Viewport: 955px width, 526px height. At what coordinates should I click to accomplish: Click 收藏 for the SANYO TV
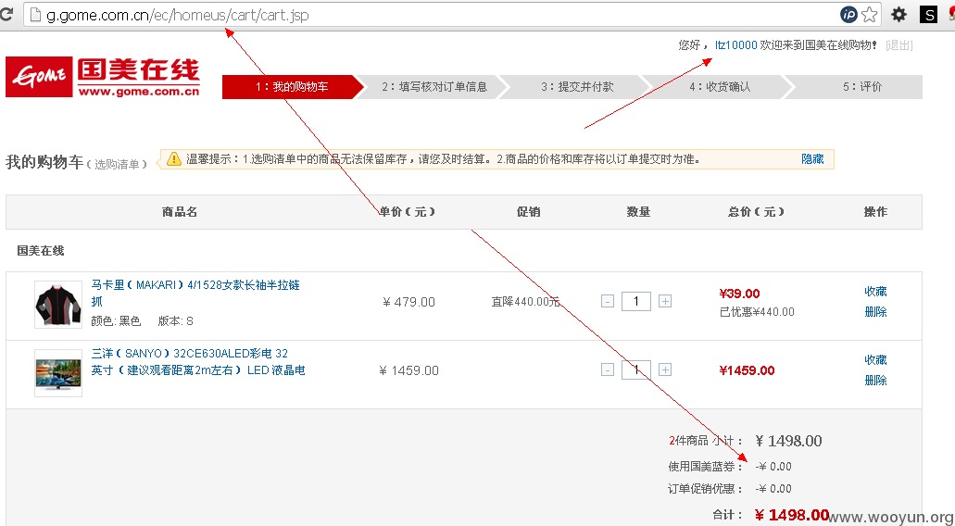click(875, 360)
